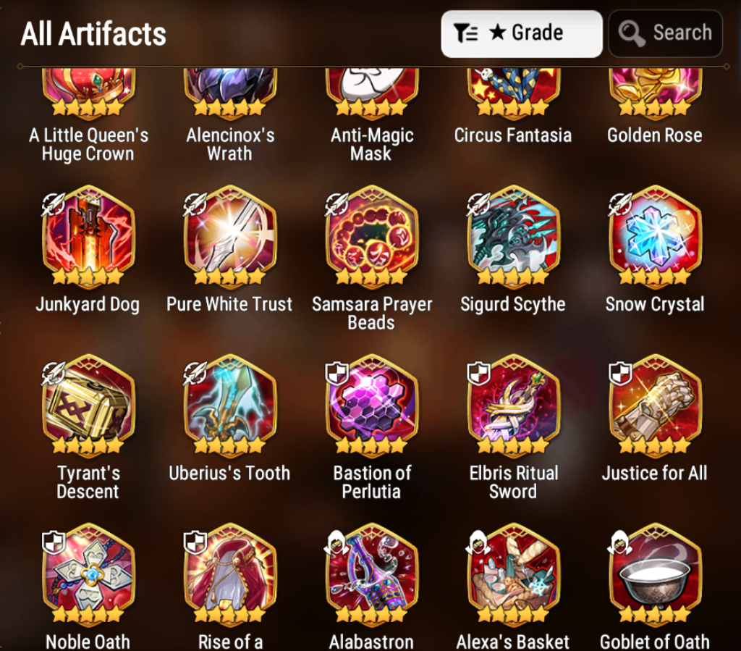741x651 pixels.
Task: Select the Junkyard Dog artifact icon
Action: click(88, 237)
